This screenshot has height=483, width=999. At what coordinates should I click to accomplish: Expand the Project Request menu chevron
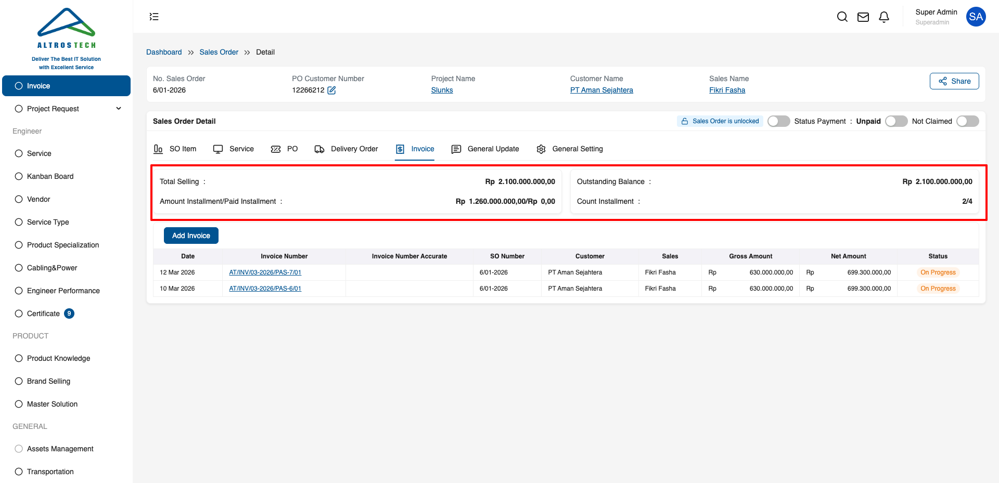pyautogui.click(x=119, y=109)
